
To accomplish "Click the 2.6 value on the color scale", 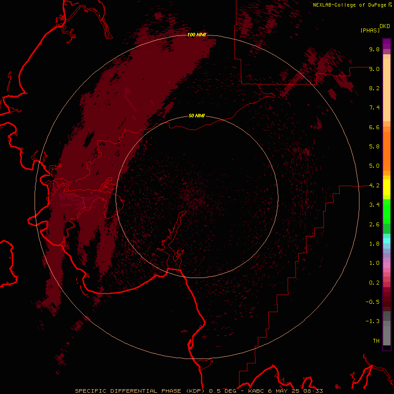I will pyautogui.click(x=374, y=225).
